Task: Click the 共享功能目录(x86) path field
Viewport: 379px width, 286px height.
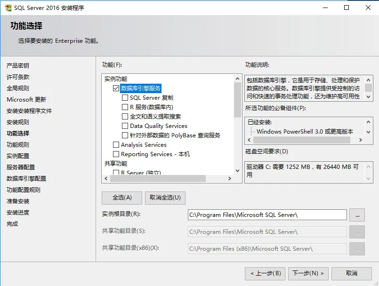Action: point(267,249)
